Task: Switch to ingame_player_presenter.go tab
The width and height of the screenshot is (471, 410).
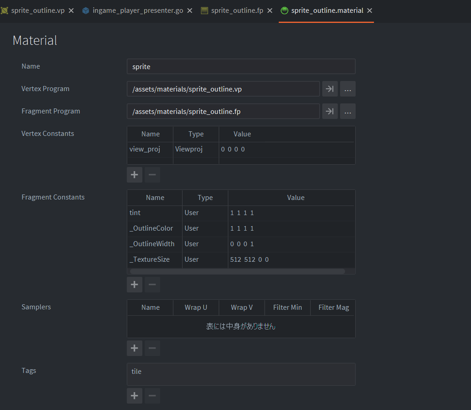Action: point(137,11)
